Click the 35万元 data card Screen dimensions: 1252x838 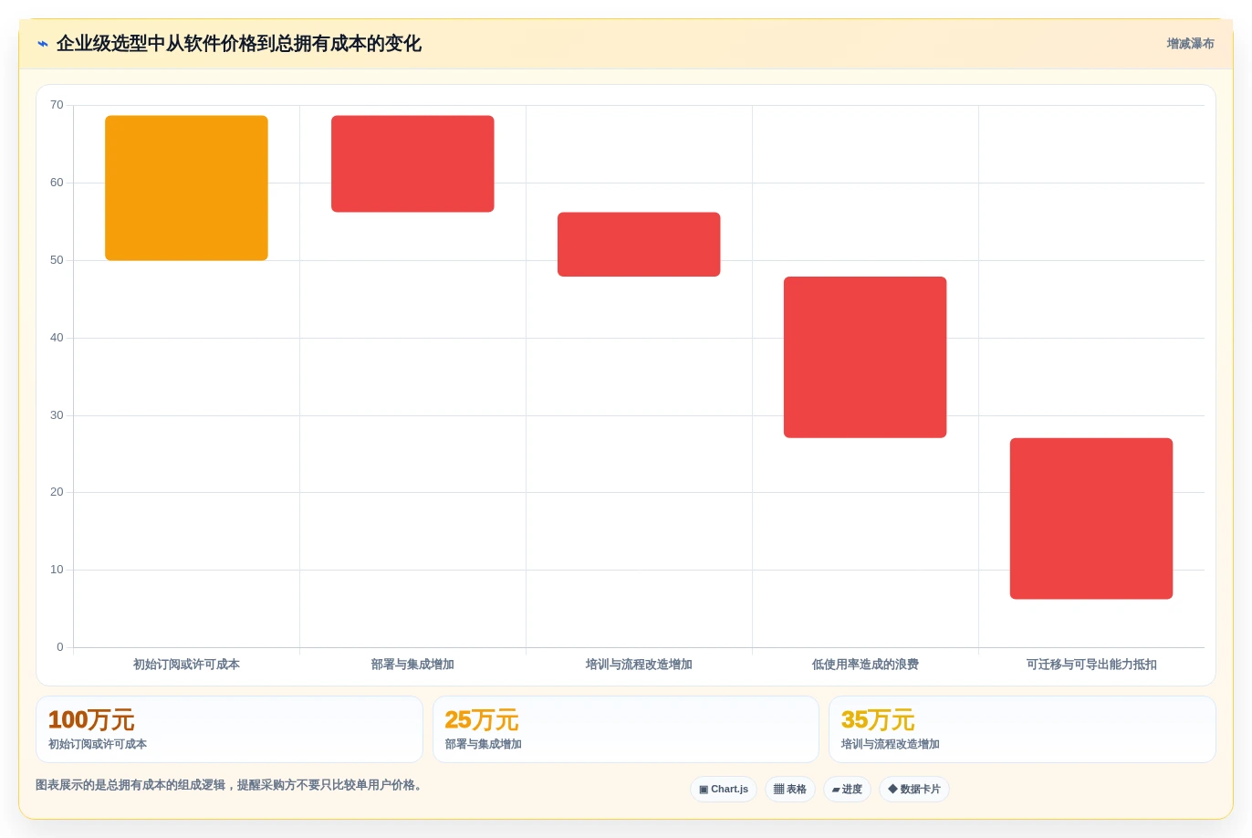(x=1022, y=729)
